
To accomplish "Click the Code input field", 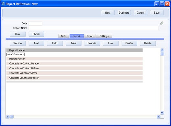I will [35, 23].
